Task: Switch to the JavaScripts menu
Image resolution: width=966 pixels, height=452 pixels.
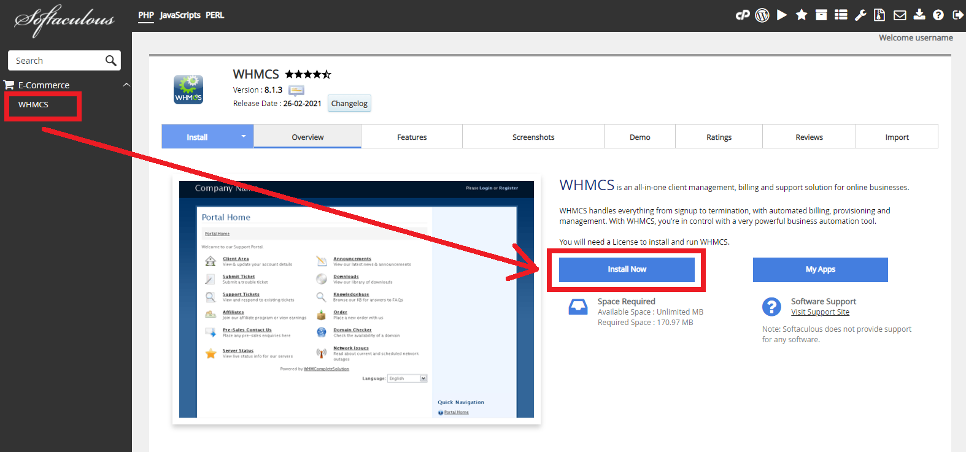Action: (x=180, y=15)
